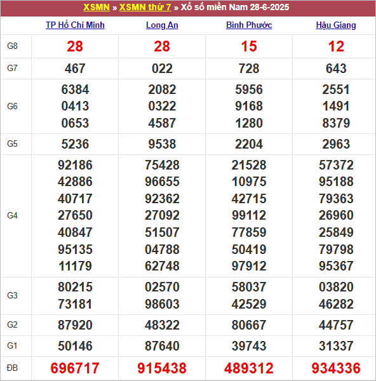Open the XSMN thứ 7 link

pyautogui.click(x=145, y=7)
